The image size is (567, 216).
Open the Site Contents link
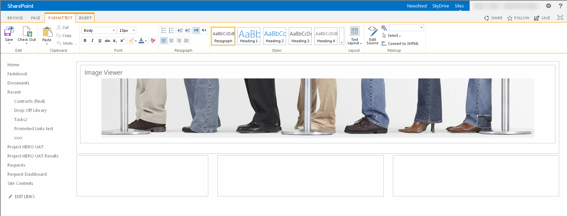point(20,184)
